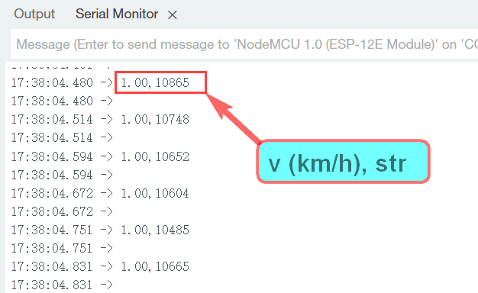
Task: Click the red annotation arrow shaft
Action: pos(241,125)
